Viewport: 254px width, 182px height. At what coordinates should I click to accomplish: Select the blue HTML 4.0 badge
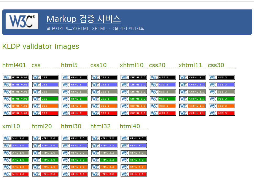[134, 146]
